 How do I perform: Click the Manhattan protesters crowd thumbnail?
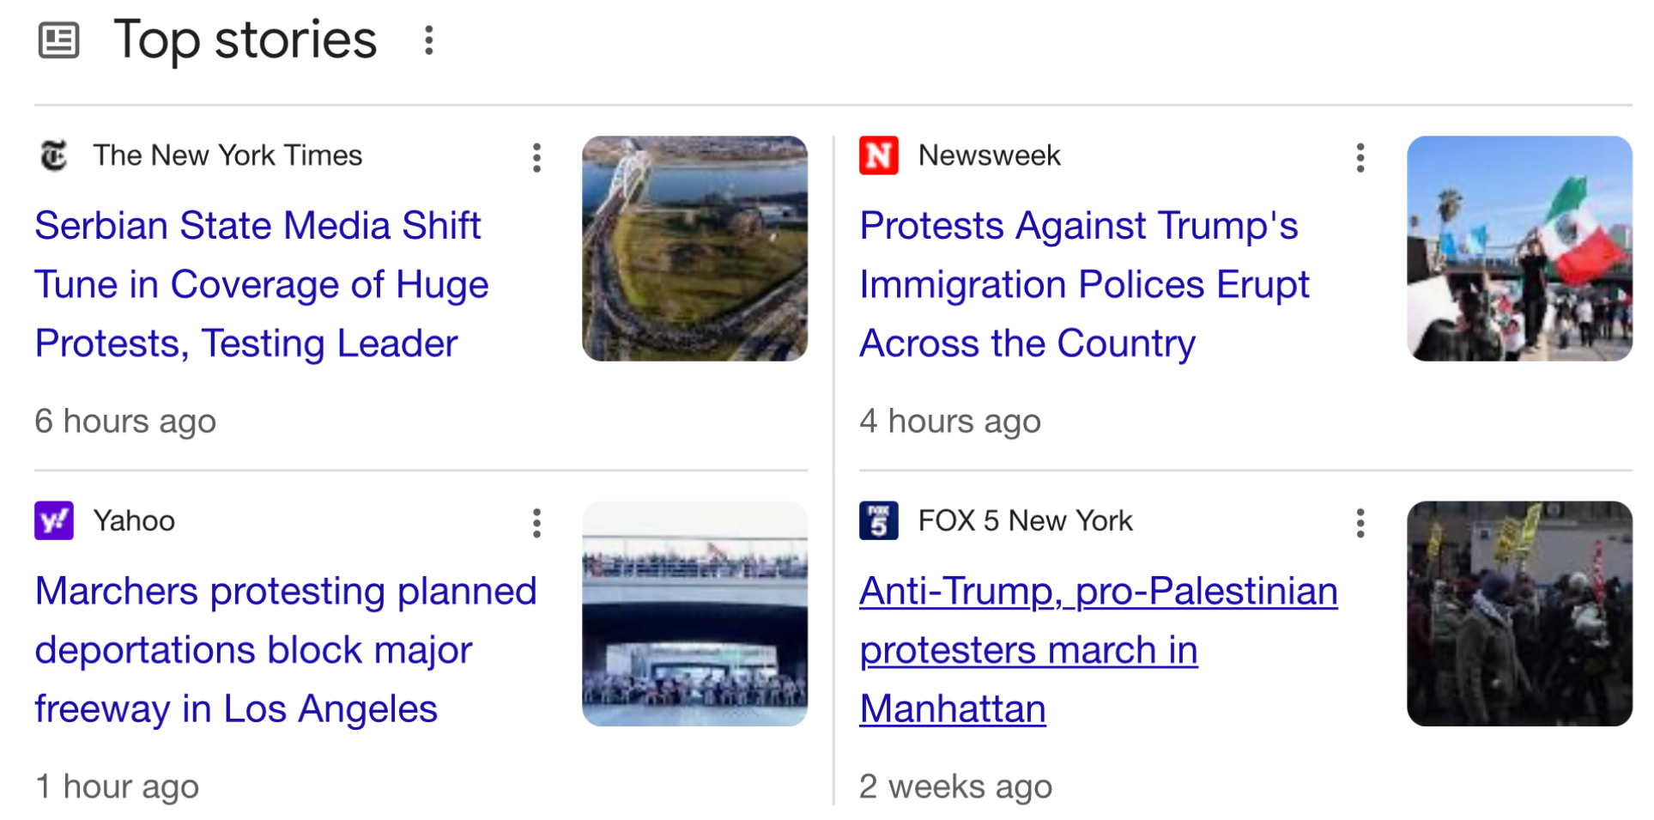tap(1518, 613)
